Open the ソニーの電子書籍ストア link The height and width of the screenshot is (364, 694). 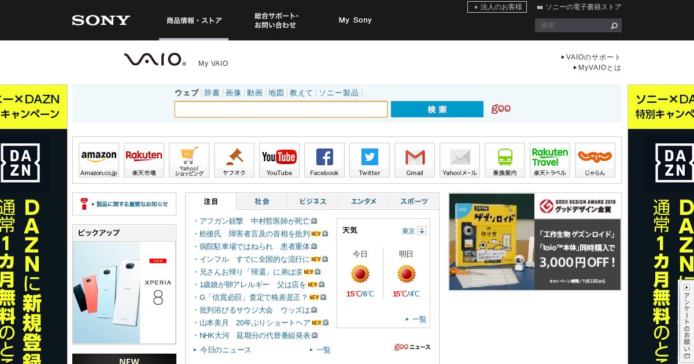coord(579,7)
